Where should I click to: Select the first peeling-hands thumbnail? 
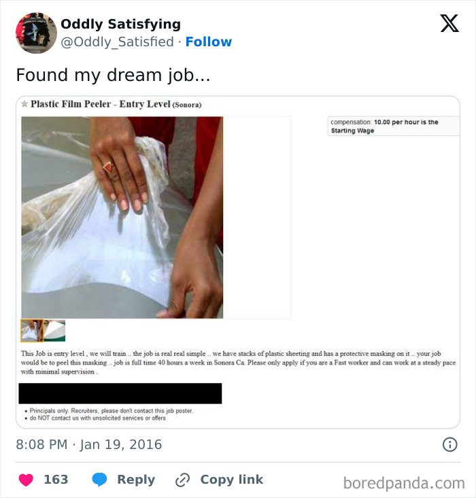(x=32, y=331)
